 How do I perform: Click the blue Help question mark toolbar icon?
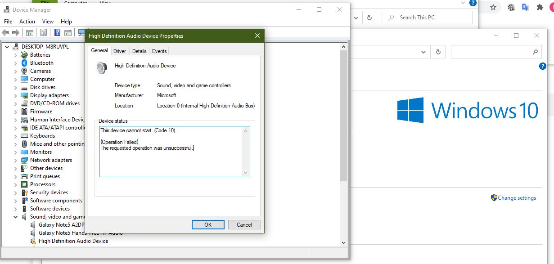click(57, 32)
